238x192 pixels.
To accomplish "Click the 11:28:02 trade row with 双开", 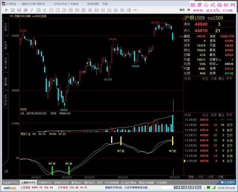I will coord(209,125).
